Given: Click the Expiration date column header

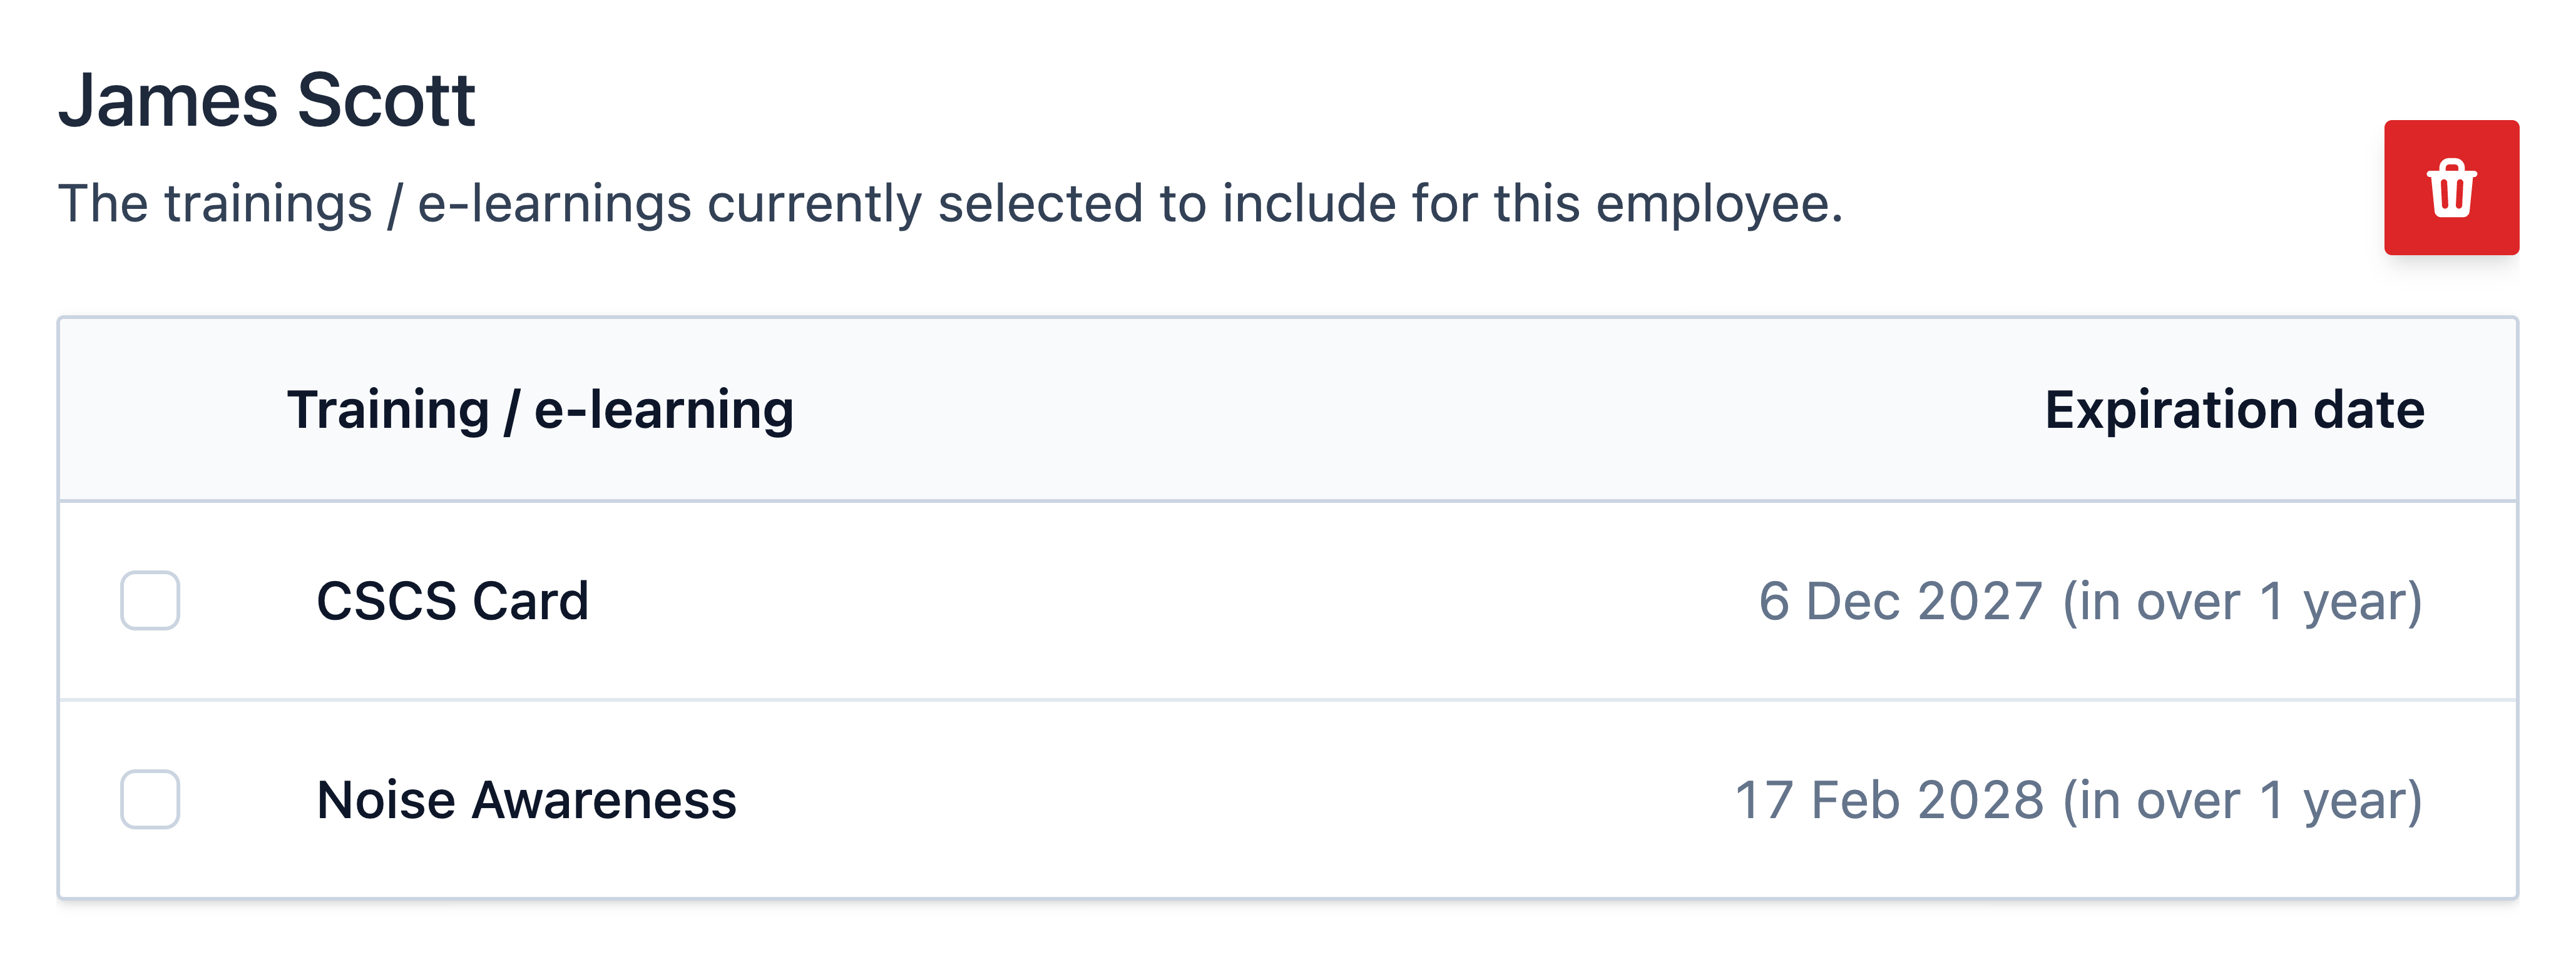Looking at the screenshot, I should tap(2235, 410).
